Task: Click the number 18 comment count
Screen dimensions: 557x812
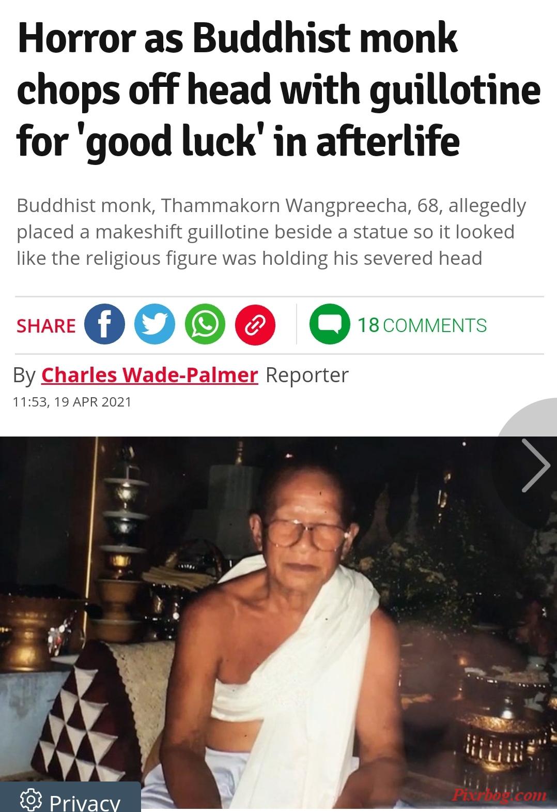Action: (368, 325)
